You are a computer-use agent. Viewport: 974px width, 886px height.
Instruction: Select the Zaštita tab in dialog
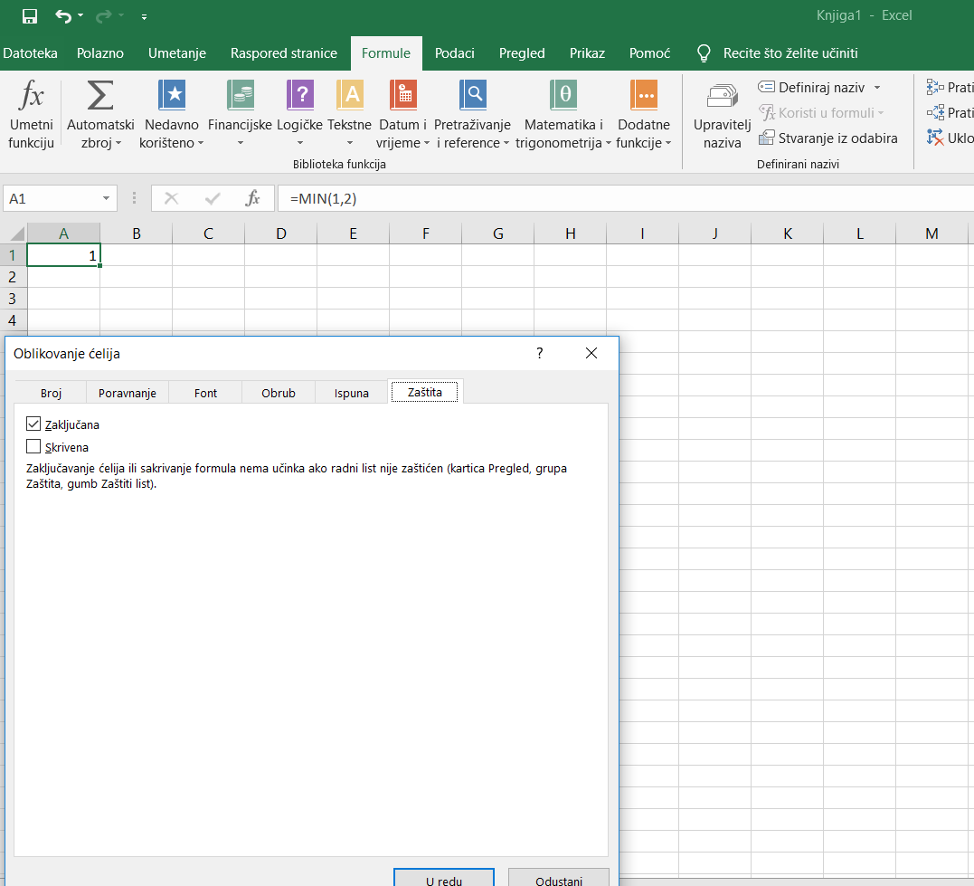[425, 393]
